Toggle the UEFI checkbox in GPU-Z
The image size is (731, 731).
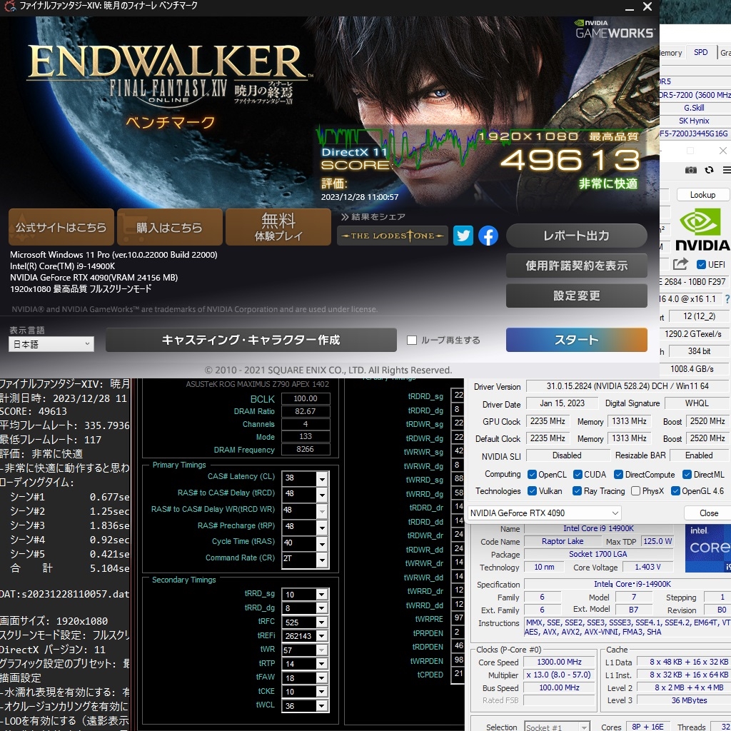pos(701,264)
